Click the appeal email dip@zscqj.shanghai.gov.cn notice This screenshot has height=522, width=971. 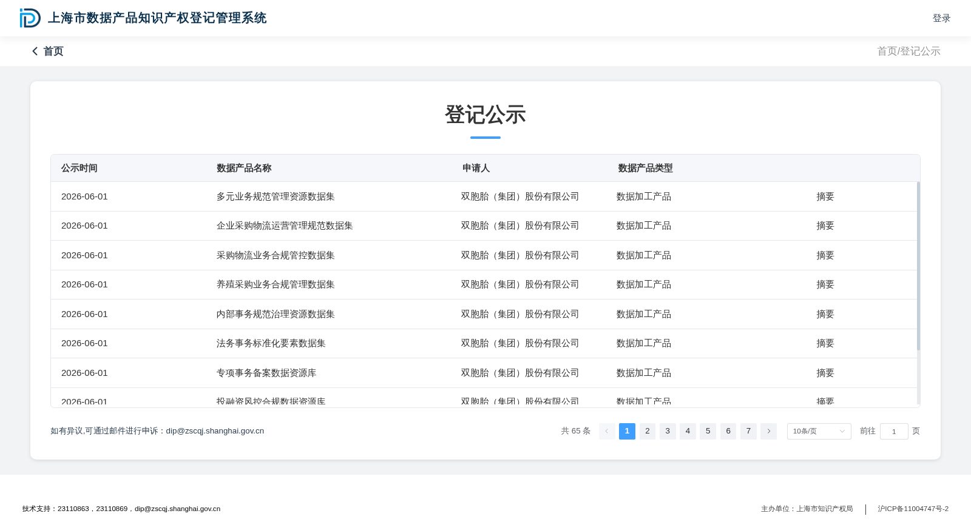click(x=157, y=431)
